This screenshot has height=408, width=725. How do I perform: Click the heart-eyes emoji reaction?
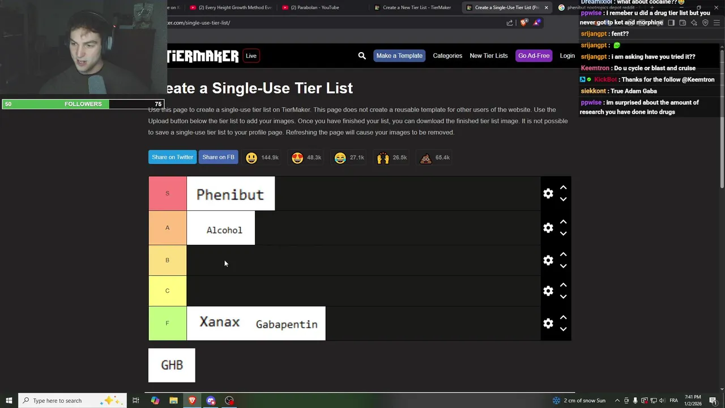click(x=297, y=158)
